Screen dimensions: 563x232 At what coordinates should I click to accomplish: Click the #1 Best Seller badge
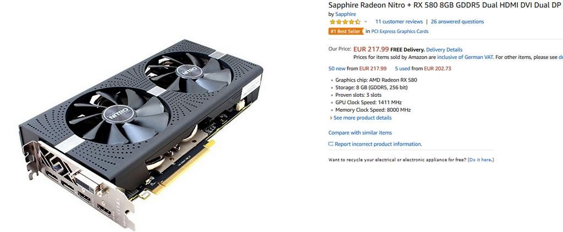(346, 31)
